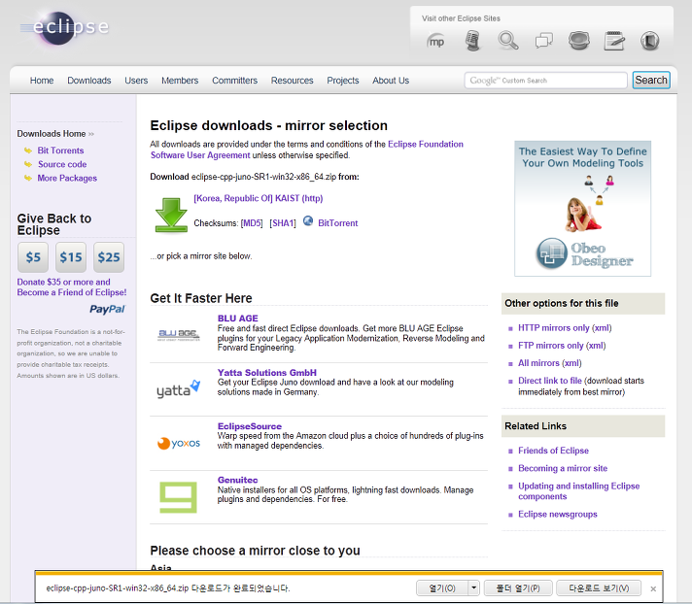This screenshot has width=692, height=604.
Task: Open the About Us menu item
Action: pyautogui.click(x=391, y=81)
